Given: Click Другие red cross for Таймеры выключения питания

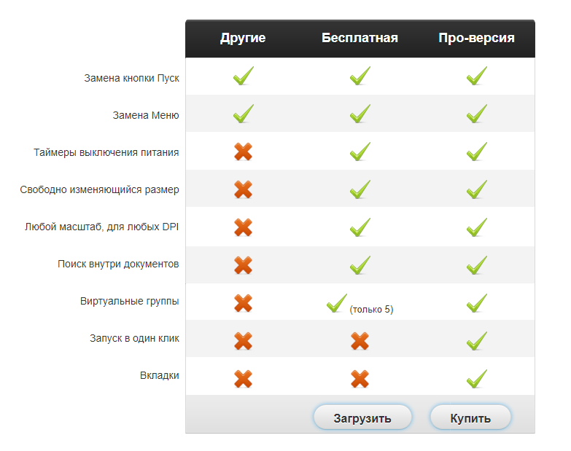Looking at the screenshot, I should (x=243, y=152).
